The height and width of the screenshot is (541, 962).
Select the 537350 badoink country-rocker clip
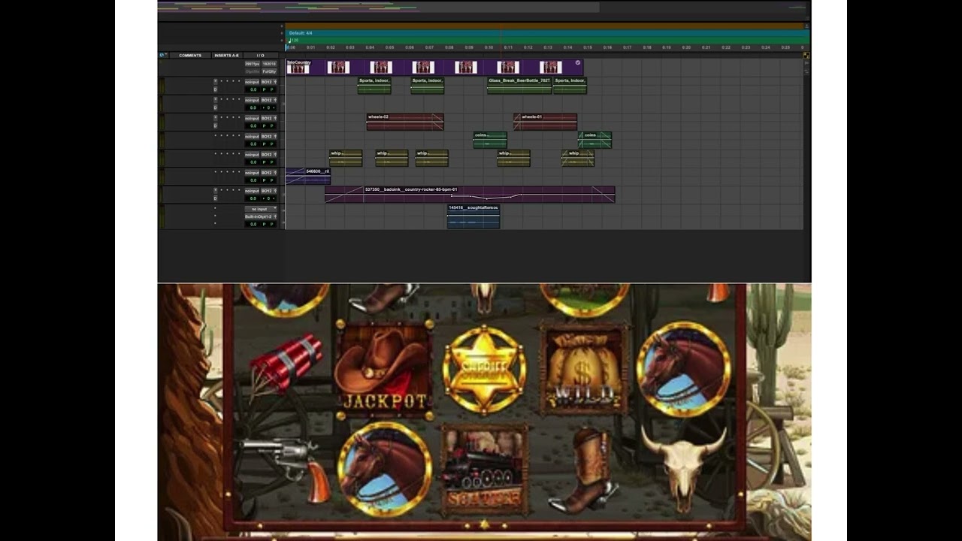coord(470,195)
